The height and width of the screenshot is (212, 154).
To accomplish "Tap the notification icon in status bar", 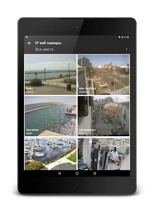I will click(27, 37).
